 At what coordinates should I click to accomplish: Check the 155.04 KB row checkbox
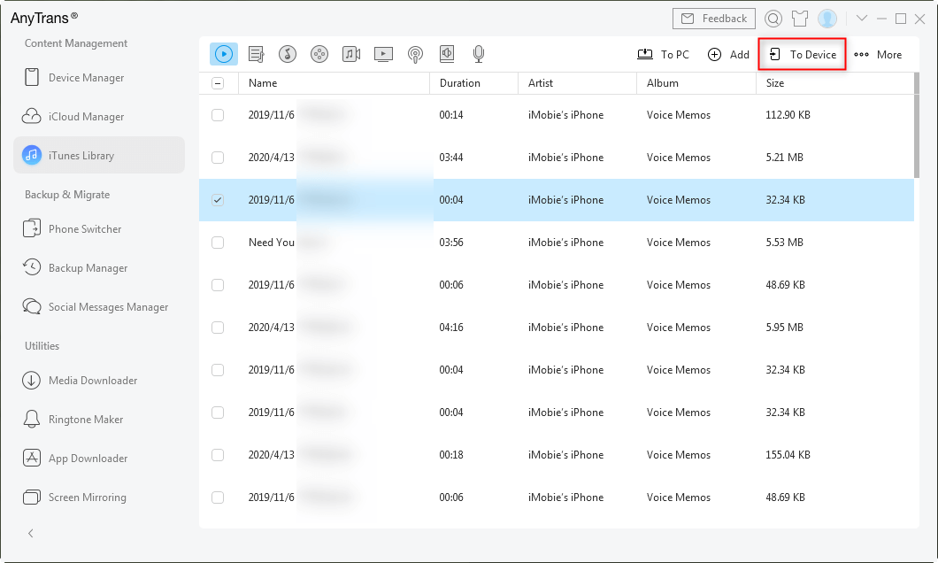point(218,455)
